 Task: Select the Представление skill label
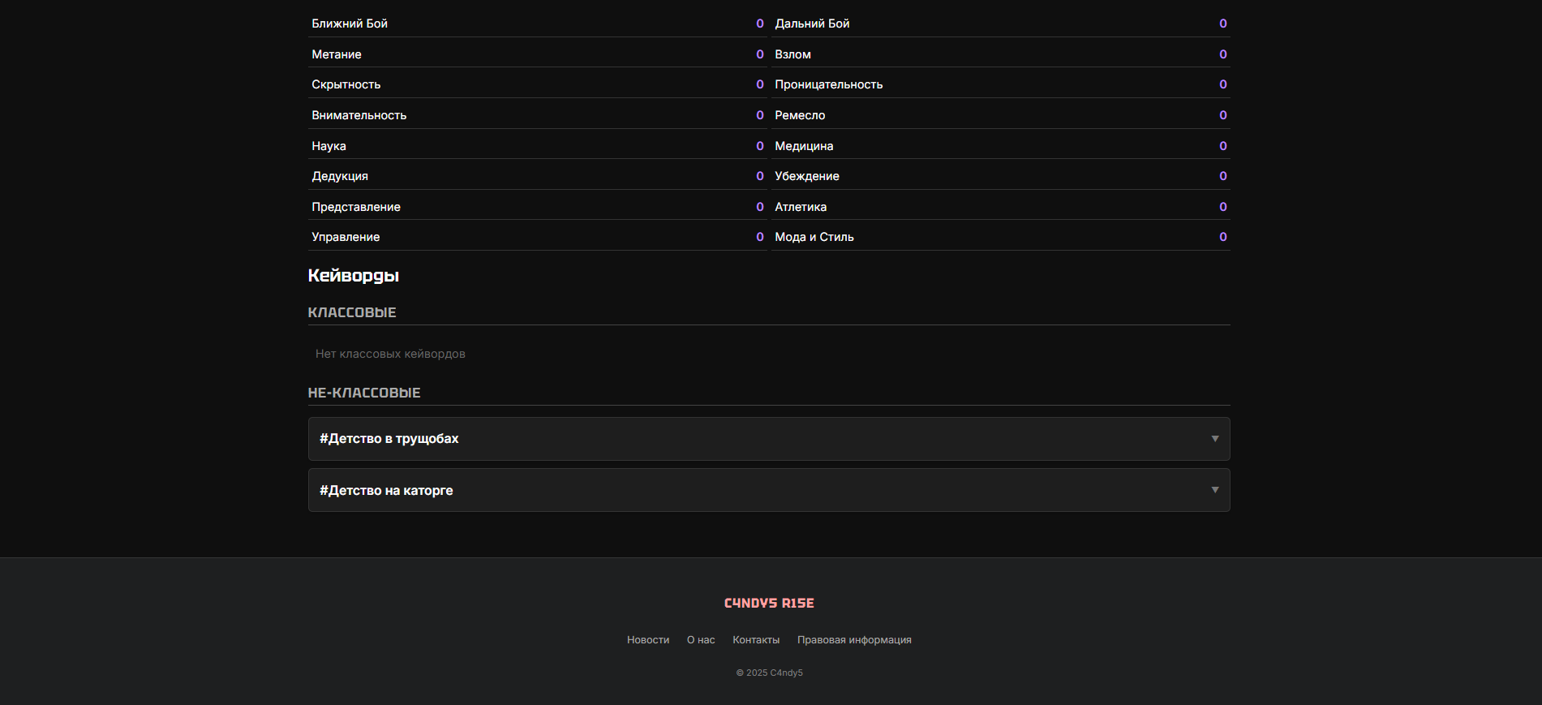tap(356, 207)
